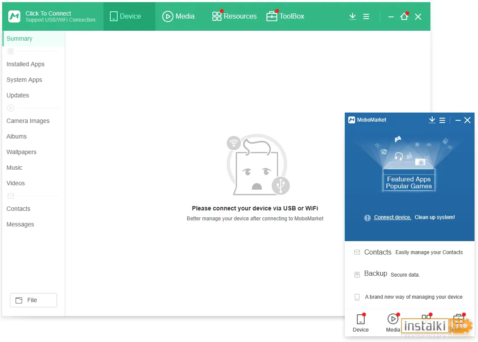Open downloads icon in main window header
This screenshot has height=342, width=478.
click(x=353, y=16)
